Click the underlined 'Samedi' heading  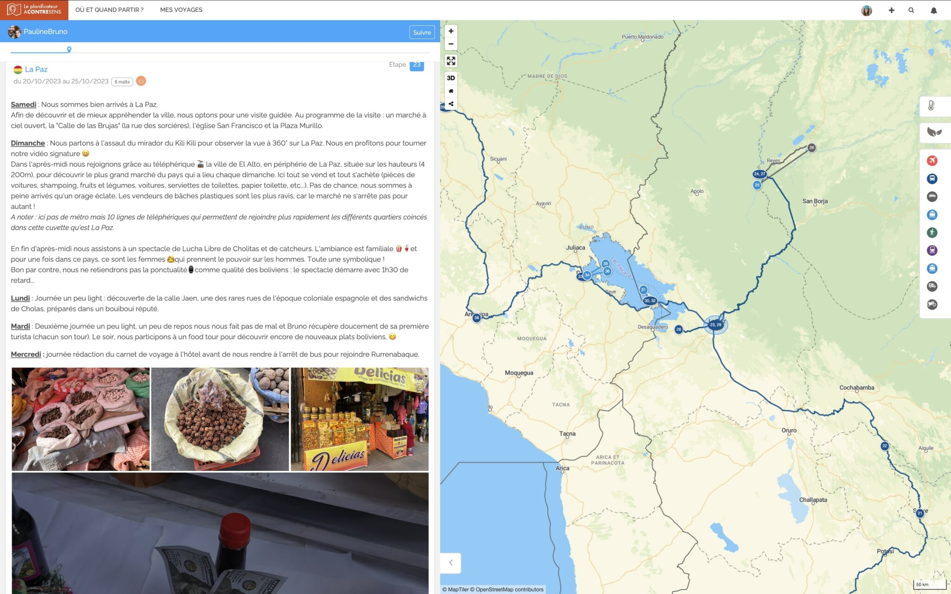click(24, 104)
